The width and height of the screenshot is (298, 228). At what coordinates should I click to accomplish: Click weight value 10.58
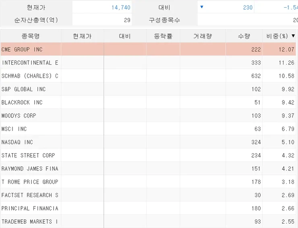pos(286,76)
